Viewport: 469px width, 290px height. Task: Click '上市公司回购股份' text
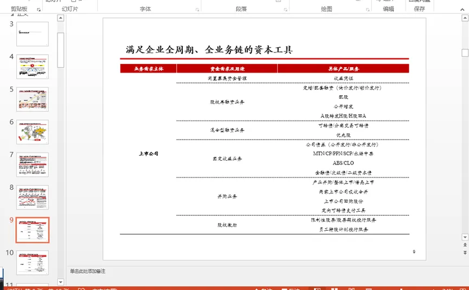[x=343, y=201]
